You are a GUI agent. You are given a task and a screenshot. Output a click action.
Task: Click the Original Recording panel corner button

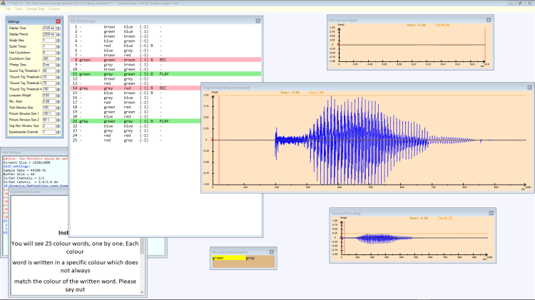tap(529, 87)
